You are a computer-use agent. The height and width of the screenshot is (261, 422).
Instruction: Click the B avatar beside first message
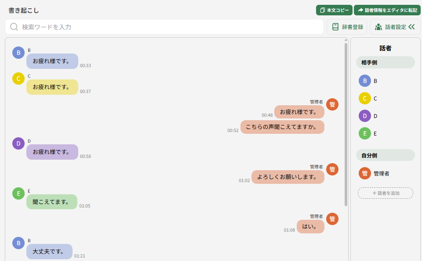pos(18,53)
